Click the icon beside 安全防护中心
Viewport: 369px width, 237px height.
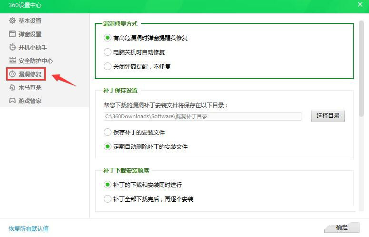(12, 61)
